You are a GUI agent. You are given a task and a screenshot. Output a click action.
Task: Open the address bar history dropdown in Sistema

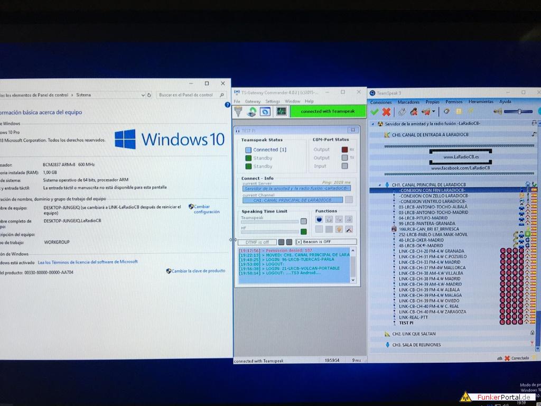(x=143, y=95)
